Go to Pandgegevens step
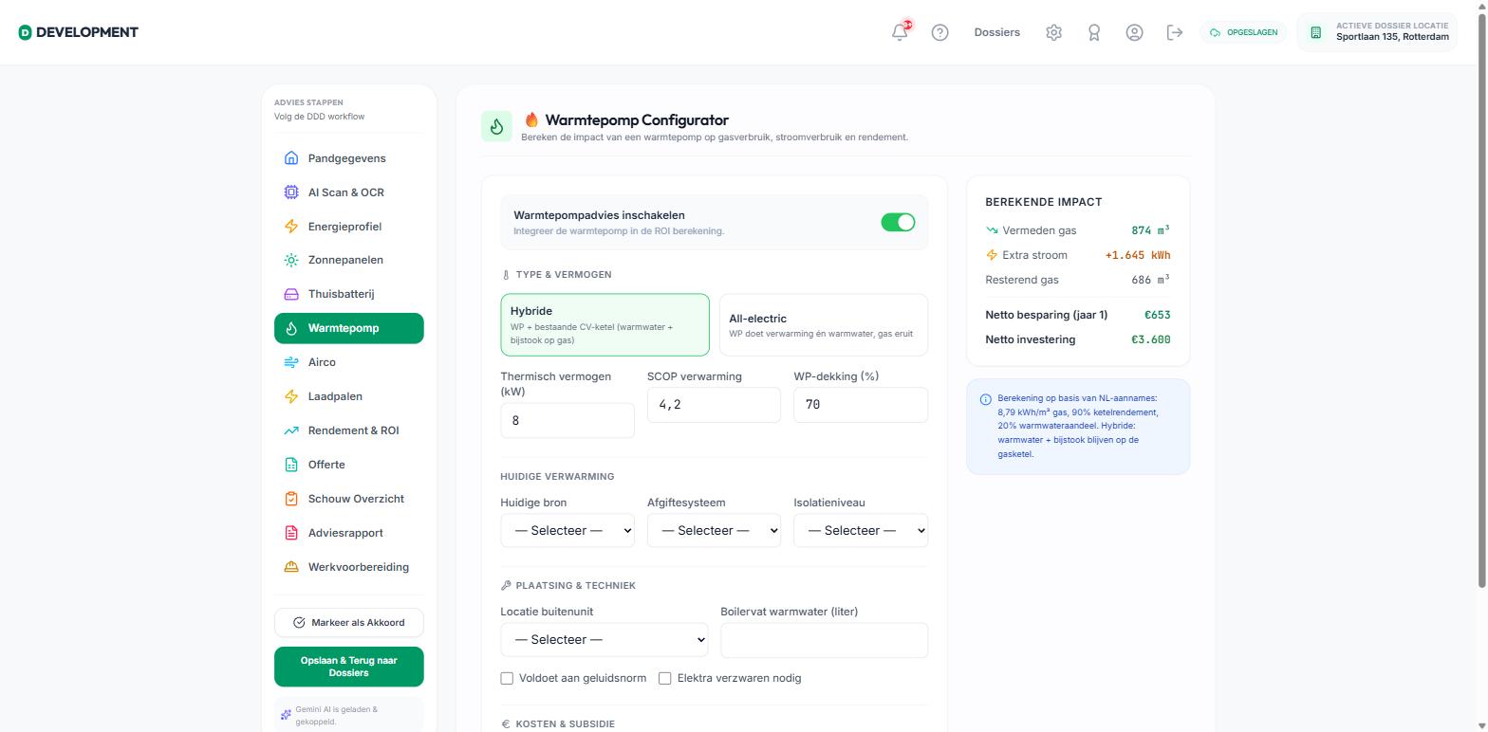This screenshot has height=732, width=1488. (x=348, y=158)
